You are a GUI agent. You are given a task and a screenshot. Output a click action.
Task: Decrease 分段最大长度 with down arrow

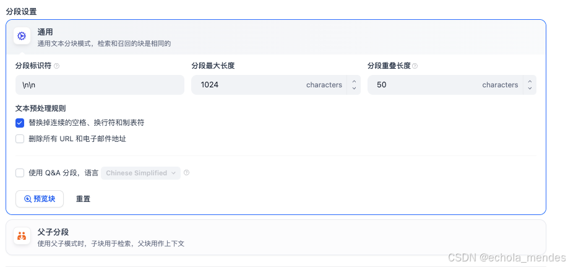(x=354, y=89)
